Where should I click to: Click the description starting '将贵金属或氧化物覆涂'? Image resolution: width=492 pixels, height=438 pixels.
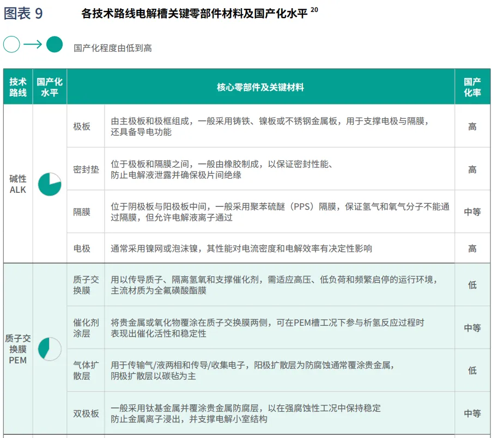click(268, 328)
